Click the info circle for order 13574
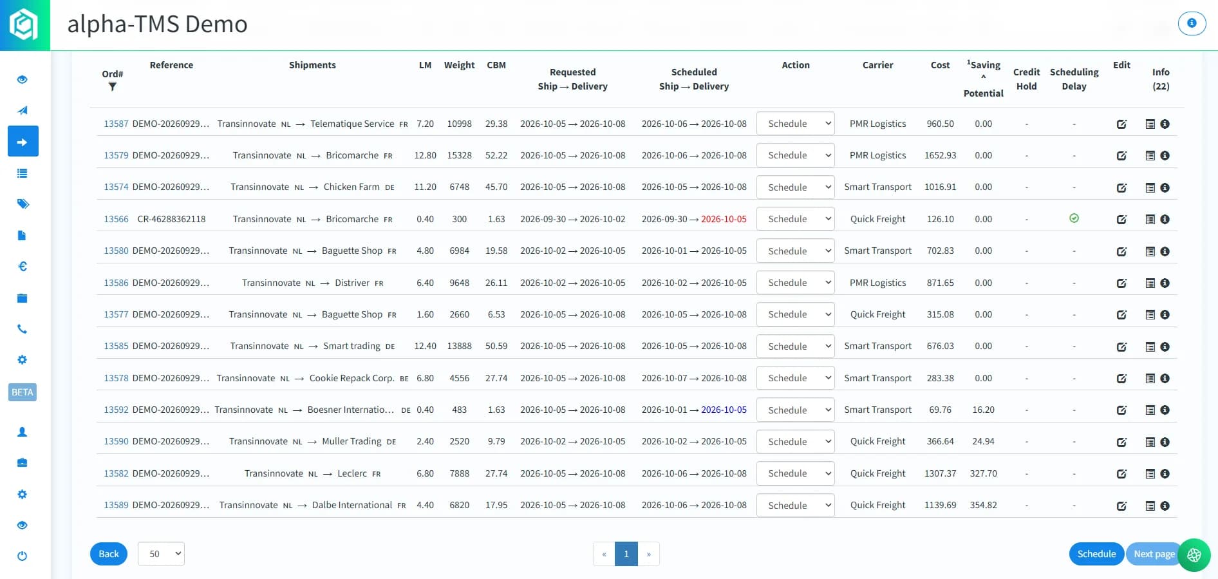The image size is (1218, 579). 1165,187
